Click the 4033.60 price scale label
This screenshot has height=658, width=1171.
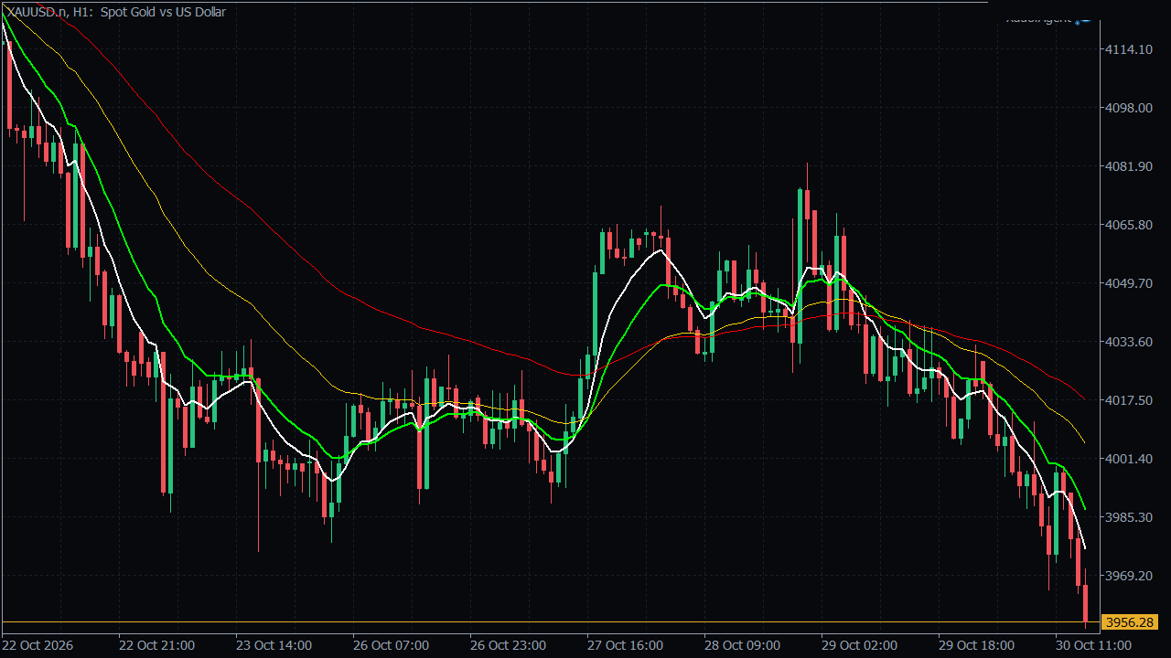[x=1129, y=342]
